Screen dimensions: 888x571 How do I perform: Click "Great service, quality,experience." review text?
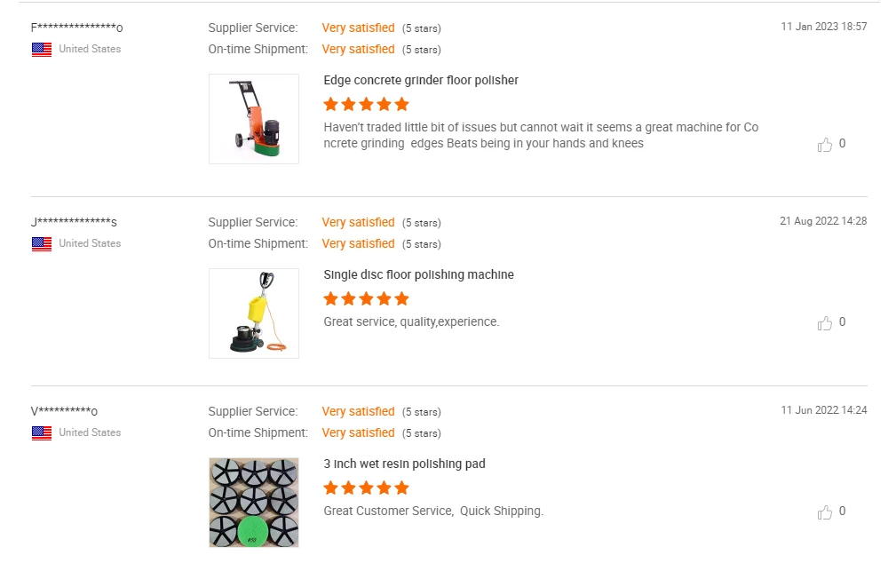point(411,321)
